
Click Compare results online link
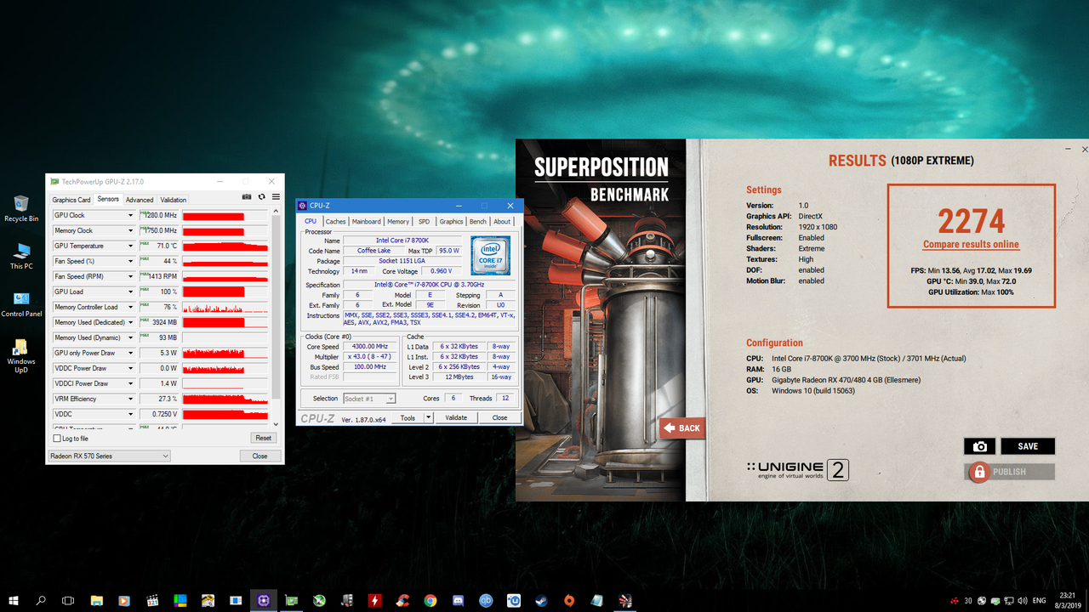[x=971, y=245]
